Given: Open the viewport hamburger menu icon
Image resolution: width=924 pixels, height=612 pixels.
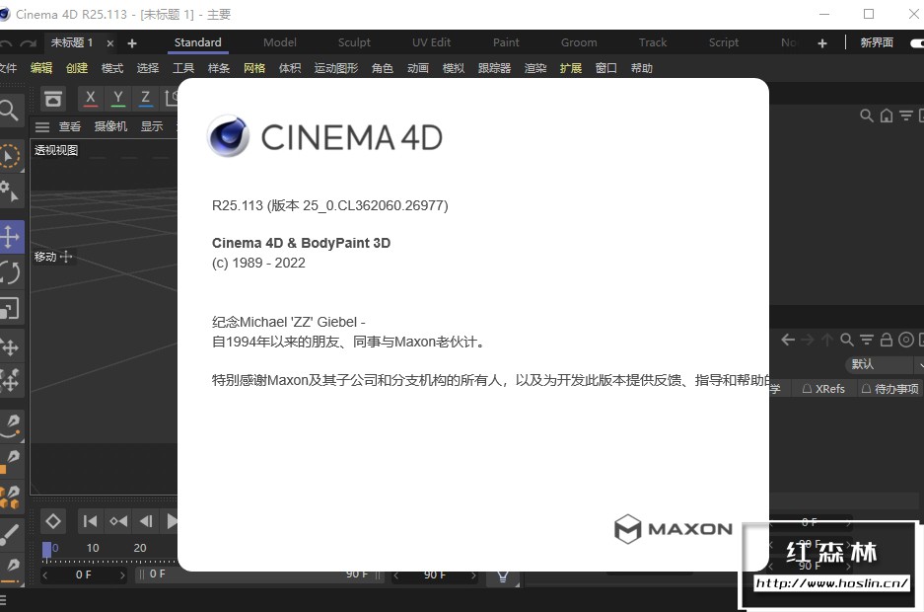Looking at the screenshot, I should (x=41, y=126).
